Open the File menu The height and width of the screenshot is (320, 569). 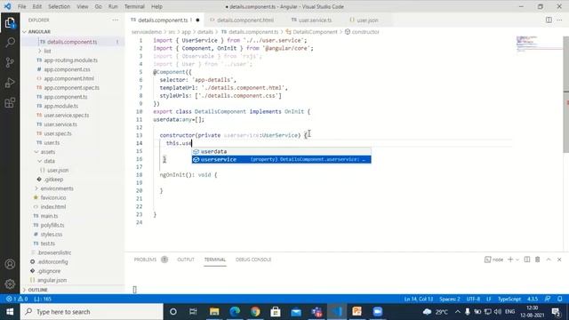(x=21, y=6)
